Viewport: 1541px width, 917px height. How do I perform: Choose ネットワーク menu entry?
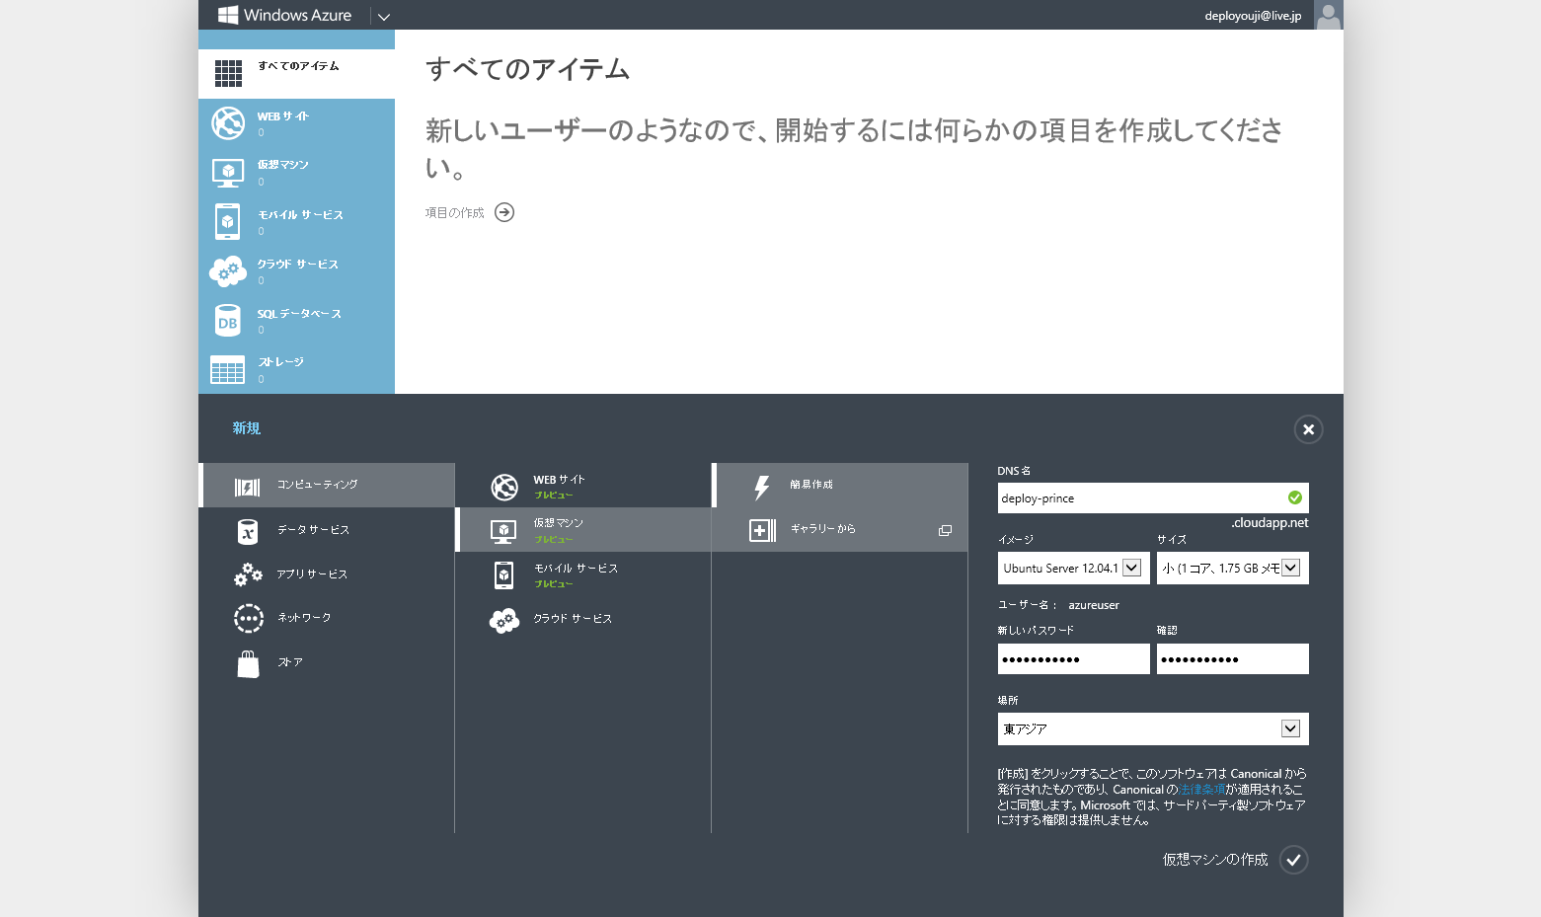click(327, 618)
